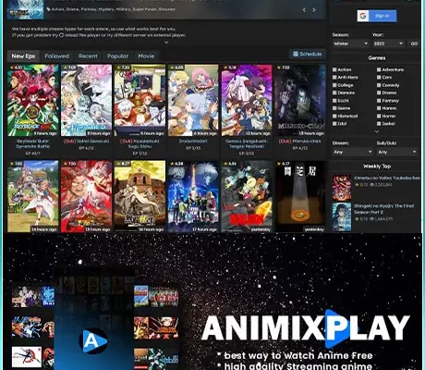Sign in with the Google button
The width and height of the screenshot is (425, 370).
tap(377, 16)
